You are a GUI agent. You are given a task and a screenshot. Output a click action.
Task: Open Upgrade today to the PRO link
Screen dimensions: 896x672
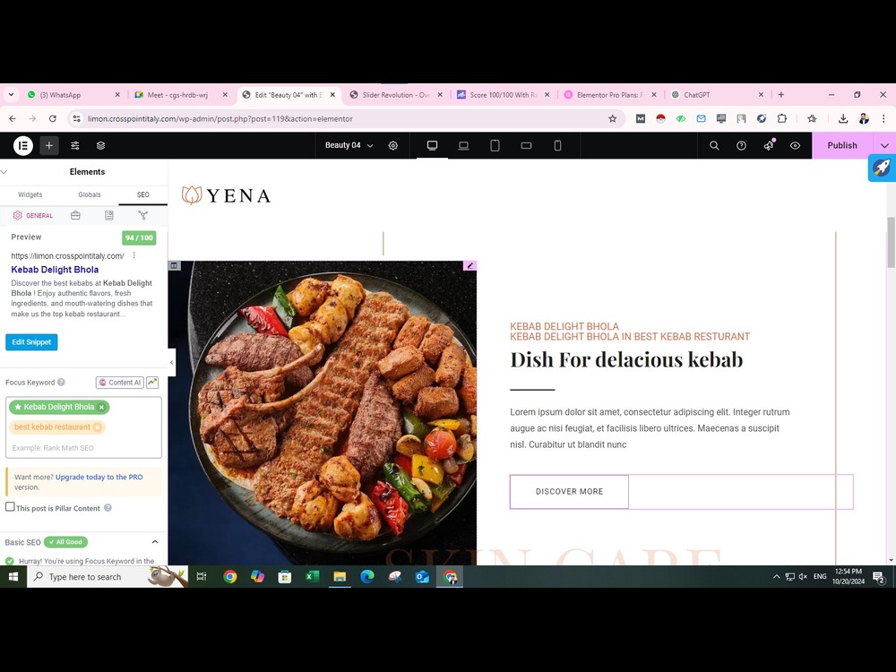pos(99,477)
